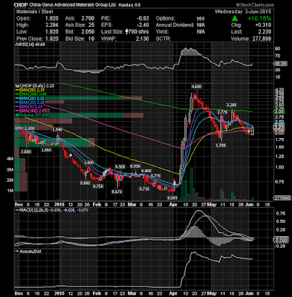The height and width of the screenshot is (297, 292).
Task: Click the 1.700 pullback low annotation
Action: click(x=221, y=146)
